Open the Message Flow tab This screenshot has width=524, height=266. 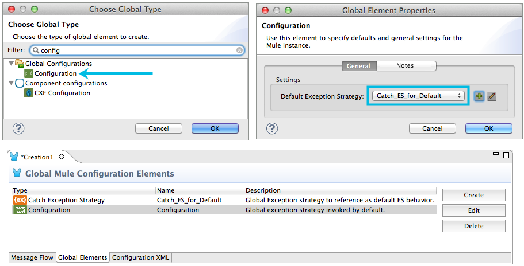(x=32, y=257)
